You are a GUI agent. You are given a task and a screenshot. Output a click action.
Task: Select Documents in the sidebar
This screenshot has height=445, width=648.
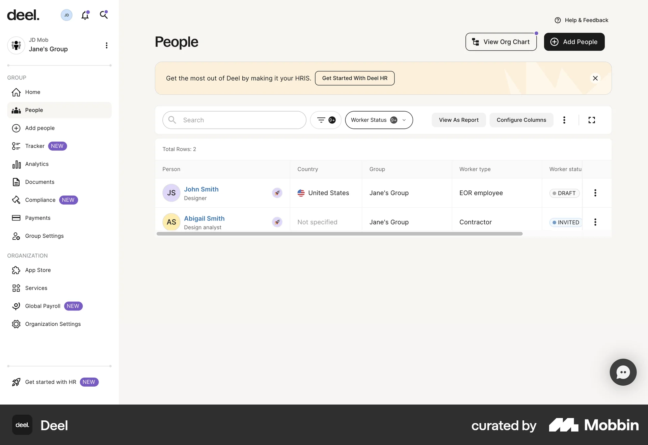pyautogui.click(x=39, y=182)
